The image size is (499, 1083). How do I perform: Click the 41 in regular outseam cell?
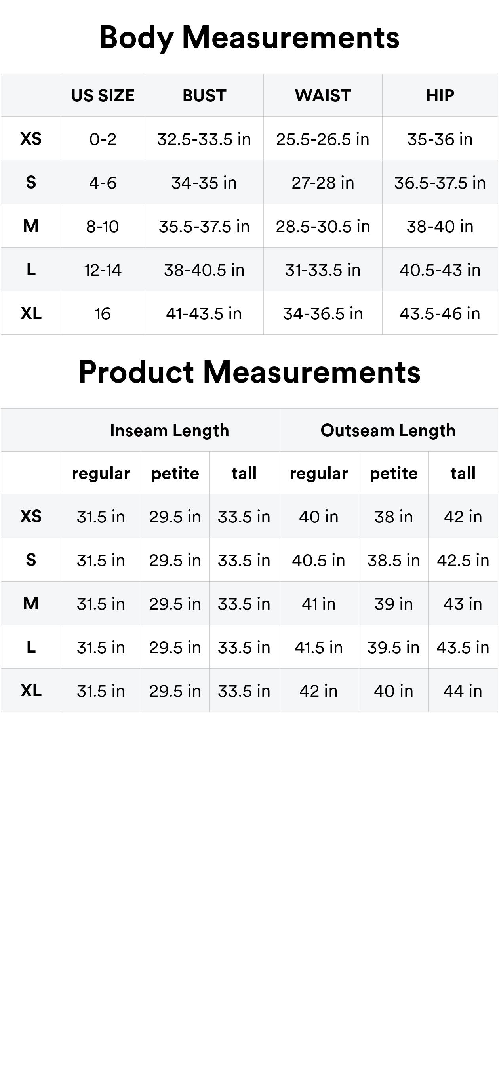click(319, 604)
